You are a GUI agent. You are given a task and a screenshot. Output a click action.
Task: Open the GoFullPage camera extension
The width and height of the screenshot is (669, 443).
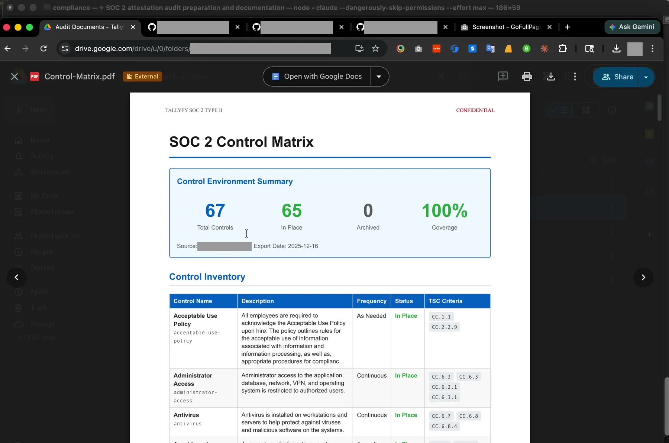click(418, 49)
